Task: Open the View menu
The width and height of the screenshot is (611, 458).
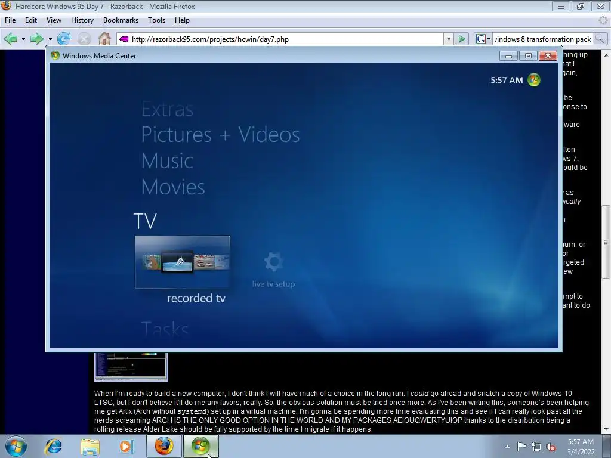Action: [x=54, y=20]
